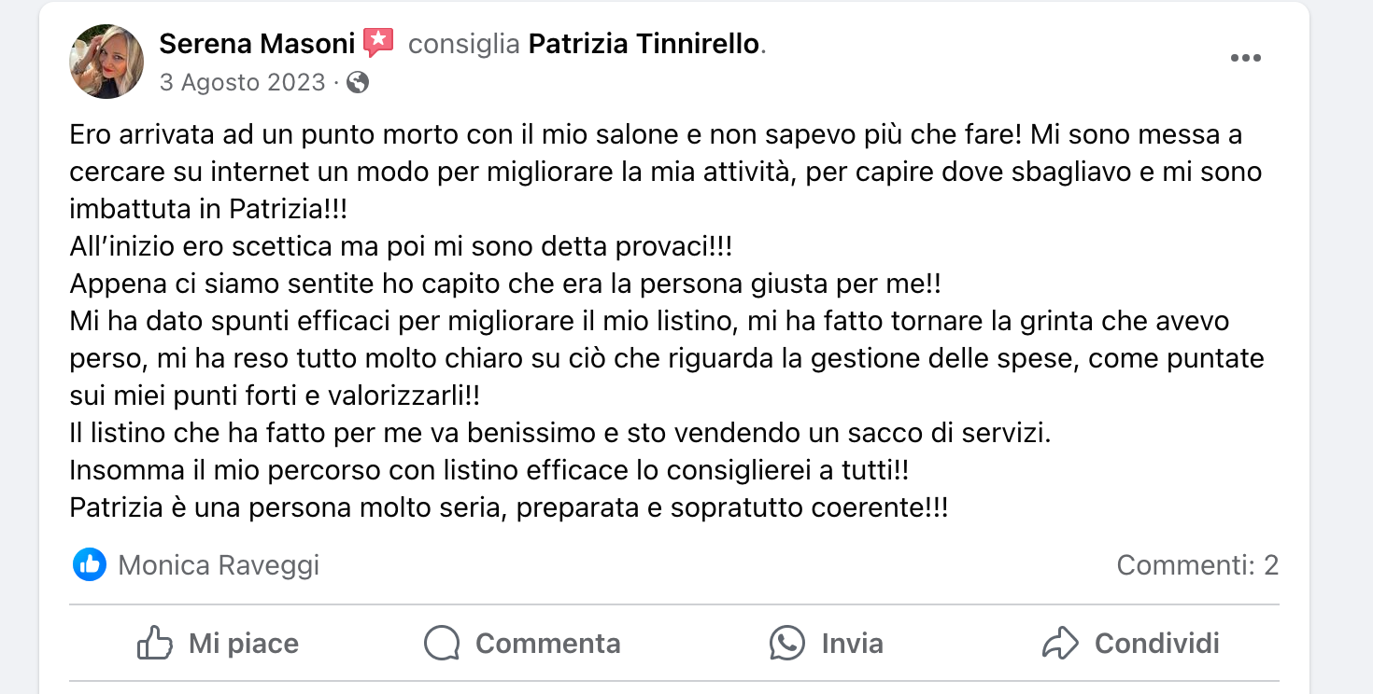Click Serena Masoni's profile picture
1373x694 pixels.
(106, 62)
